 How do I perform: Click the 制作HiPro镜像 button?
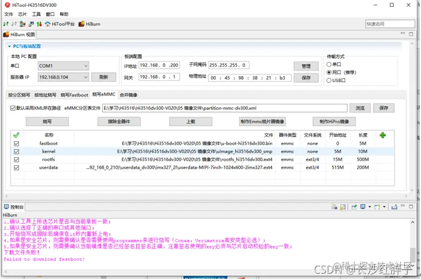[334, 122]
